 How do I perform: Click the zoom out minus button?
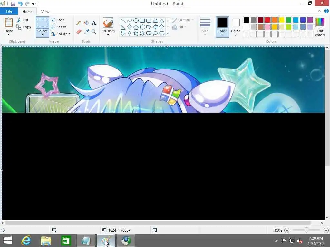(286, 230)
